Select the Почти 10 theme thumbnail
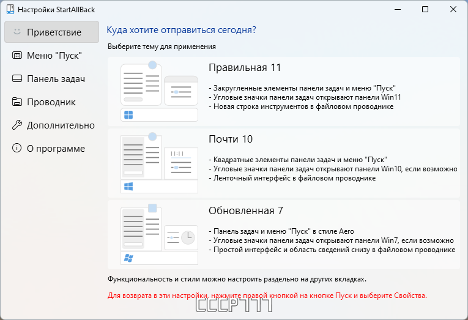 point(159,163)
